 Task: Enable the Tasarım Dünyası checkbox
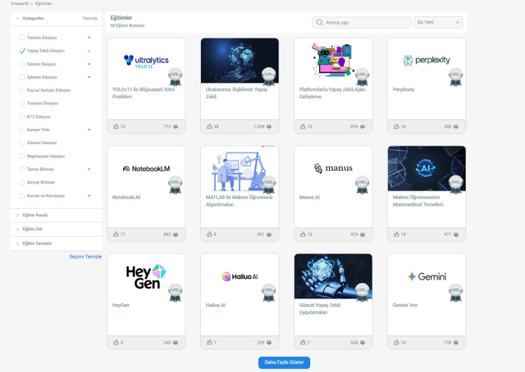22,103
